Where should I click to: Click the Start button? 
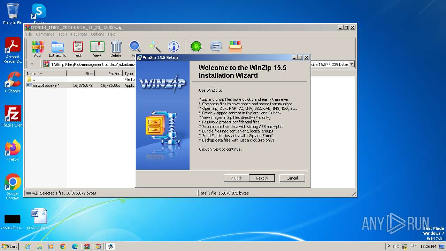[x=9, y=246]
